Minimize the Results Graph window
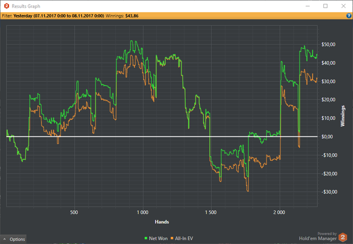This screenshot has width=353, height=244. pos(308,6)
